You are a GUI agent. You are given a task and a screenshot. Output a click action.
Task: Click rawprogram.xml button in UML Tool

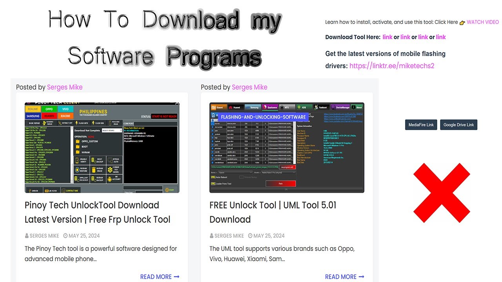[x=287, y=166]
